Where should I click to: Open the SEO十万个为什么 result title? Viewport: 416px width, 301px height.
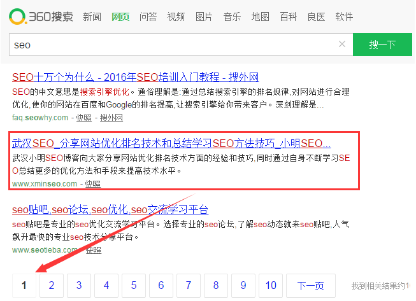(x=135, y=78)
